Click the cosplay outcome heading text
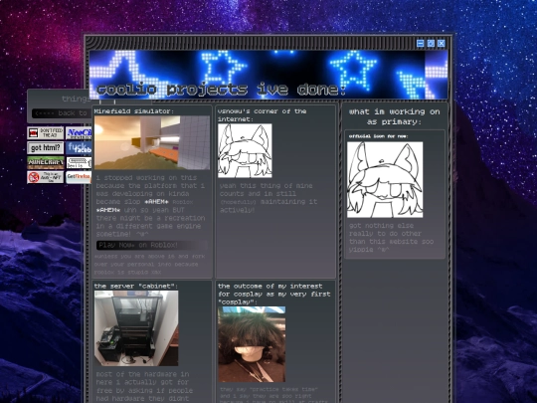The image size is (537, 403). pyautogui.click(x=274, y=294)
